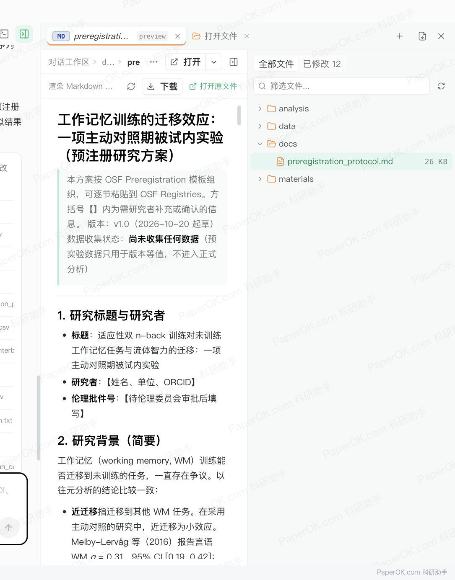The height and width of the screenshot is (580, 455).
Task: Toggle the split view layout icon
Action: [x=234, y=62]
